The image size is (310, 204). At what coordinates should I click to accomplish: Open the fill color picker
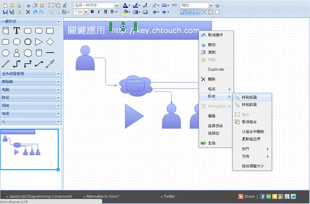pyautogui.click(x=126, y=12)
